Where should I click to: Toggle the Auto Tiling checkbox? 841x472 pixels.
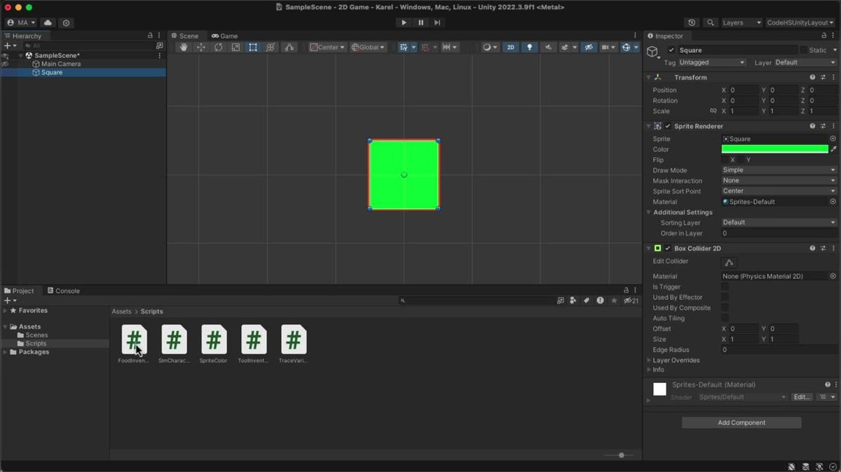725,318
